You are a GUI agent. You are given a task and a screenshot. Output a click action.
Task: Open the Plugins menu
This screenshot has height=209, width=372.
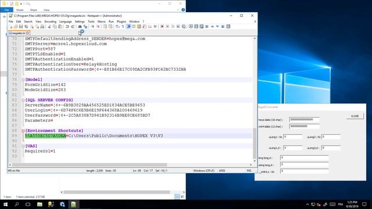coord(121,21)
